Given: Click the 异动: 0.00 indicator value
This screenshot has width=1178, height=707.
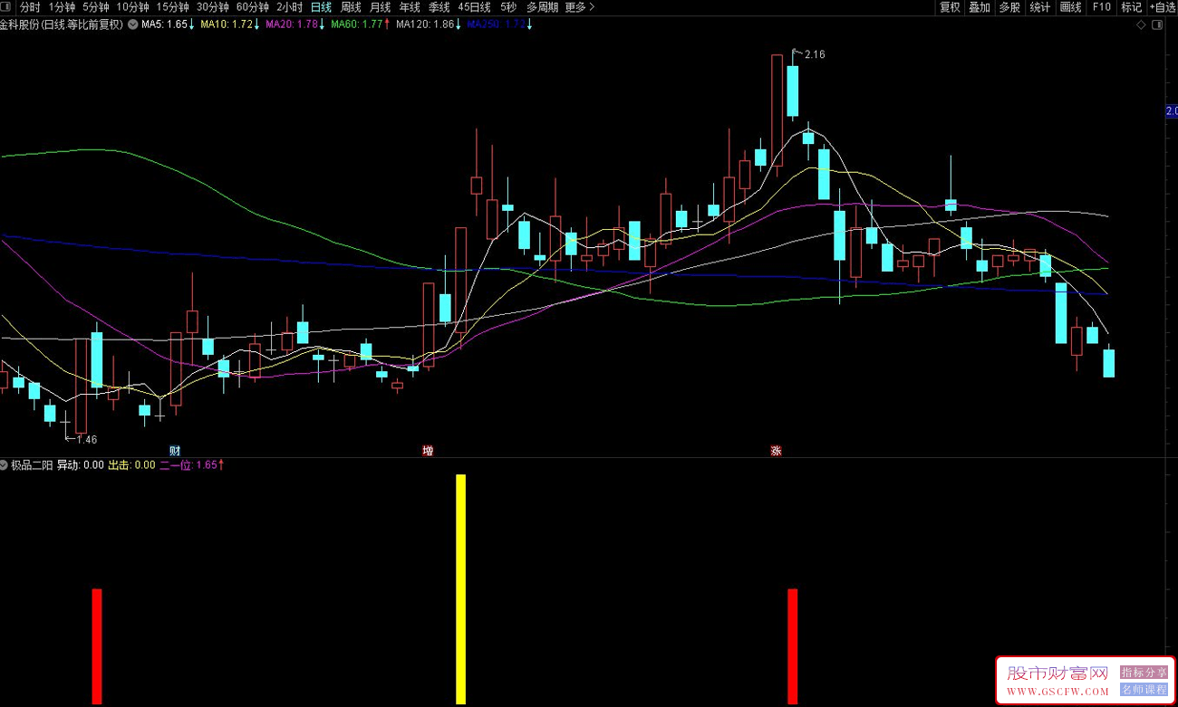Looking at the screenshot, I should click(x=81, y=464).
